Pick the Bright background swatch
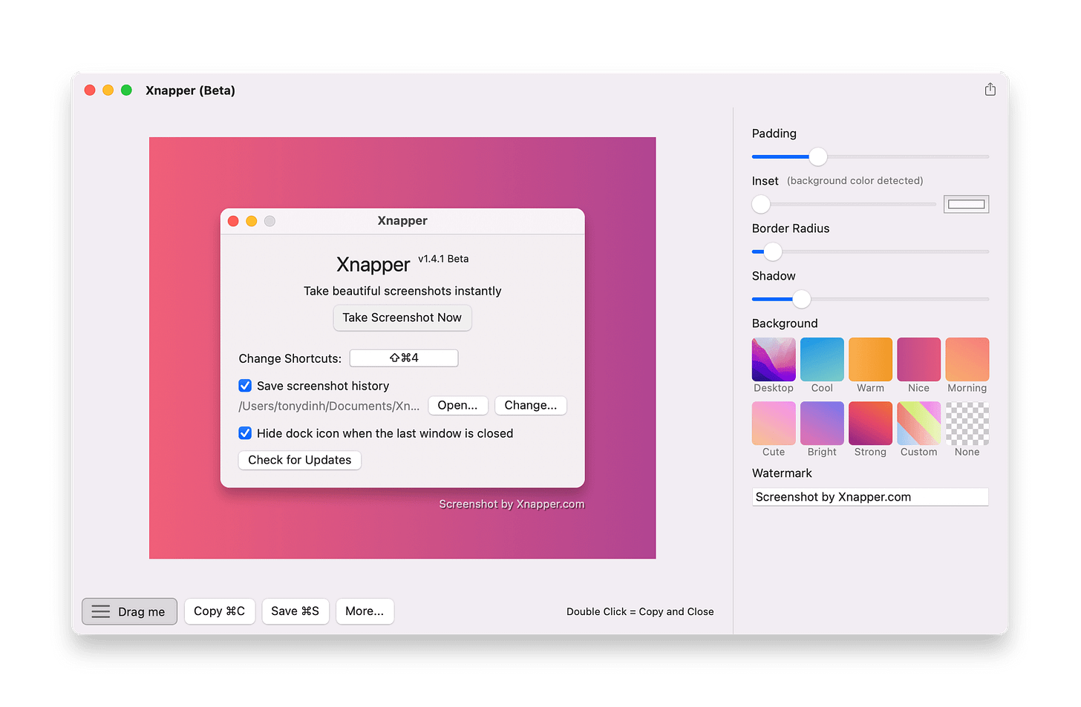 click(x=822, y=423)
